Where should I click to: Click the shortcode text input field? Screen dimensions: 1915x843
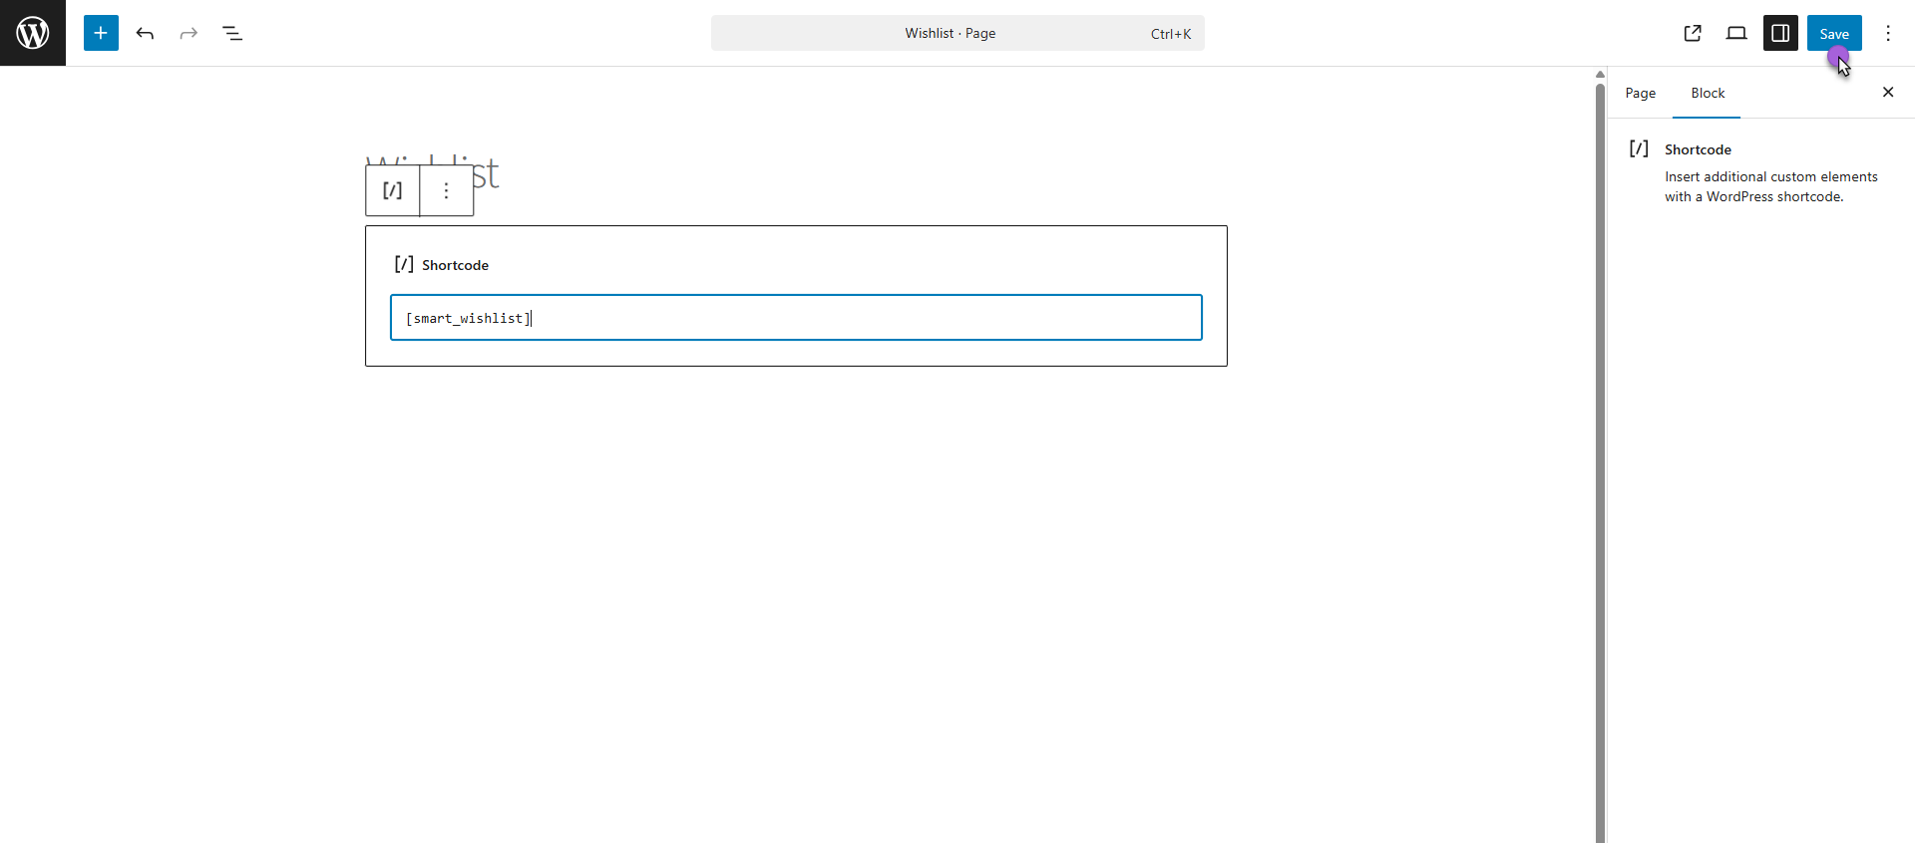(796, 318)
